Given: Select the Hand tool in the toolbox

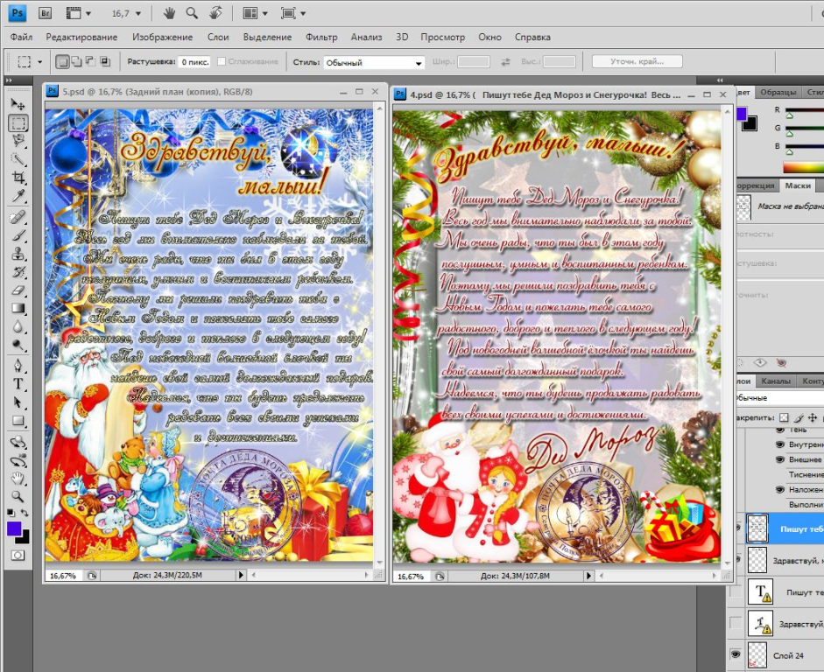Looking at the screenshot, I should pyautogui.click(x=18, y=479).
